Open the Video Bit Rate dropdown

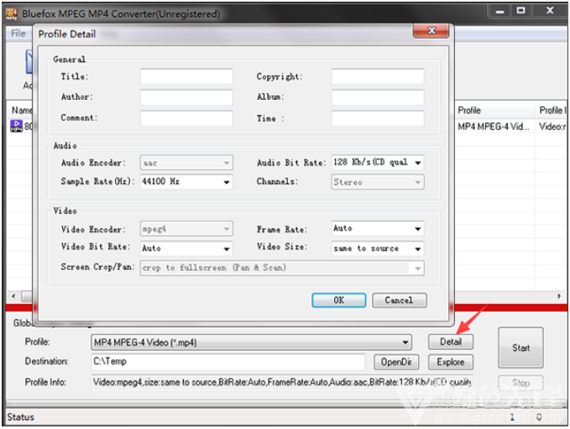[x=186, y=249]
